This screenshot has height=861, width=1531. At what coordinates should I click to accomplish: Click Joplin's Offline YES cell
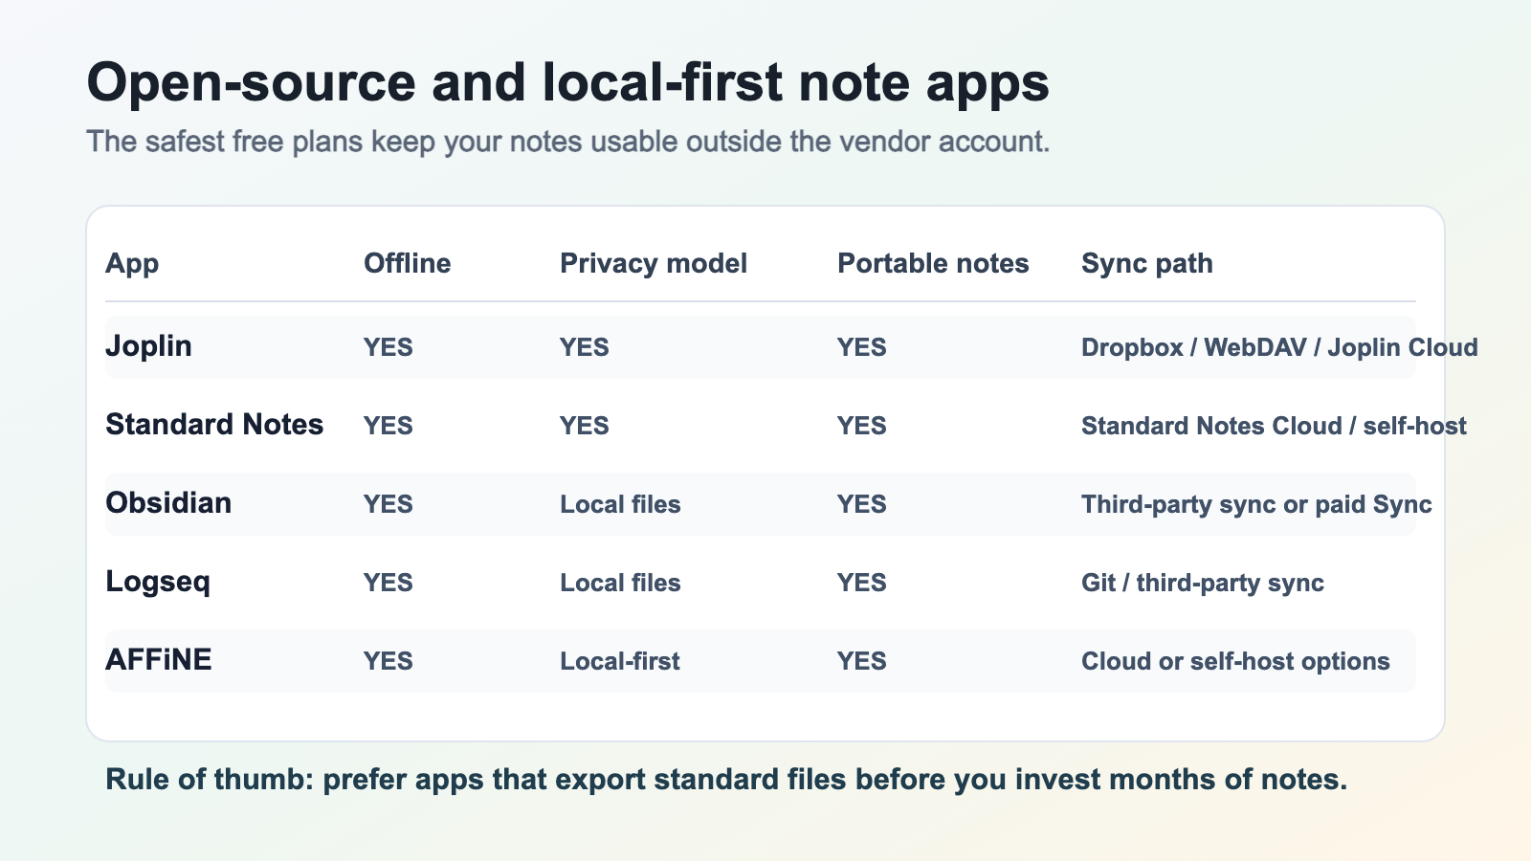tap(388, 347)
